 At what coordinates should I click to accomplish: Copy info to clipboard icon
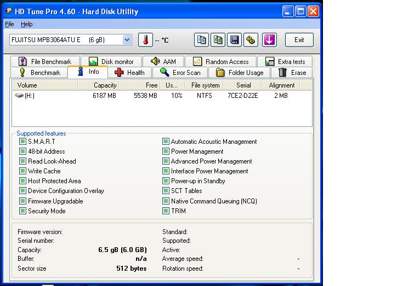pos(202,40)
